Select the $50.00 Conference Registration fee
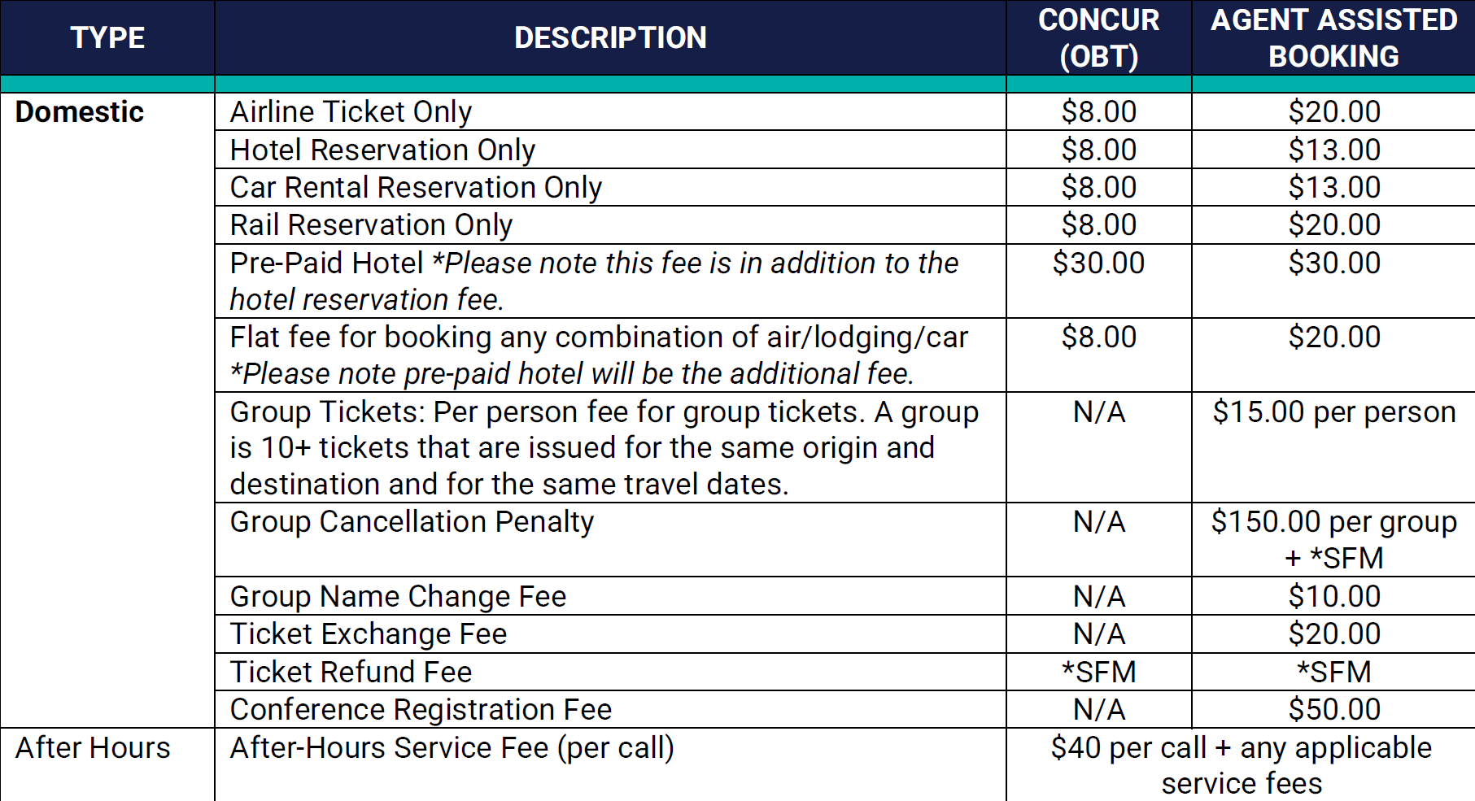This screenshot has width=1475, height=801. tap(1333, 710)
